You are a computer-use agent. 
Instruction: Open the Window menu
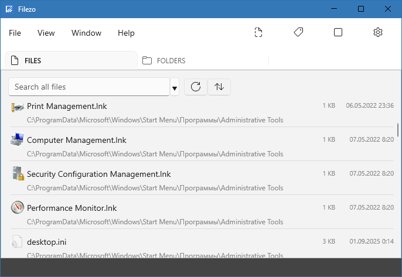[86, 33]
